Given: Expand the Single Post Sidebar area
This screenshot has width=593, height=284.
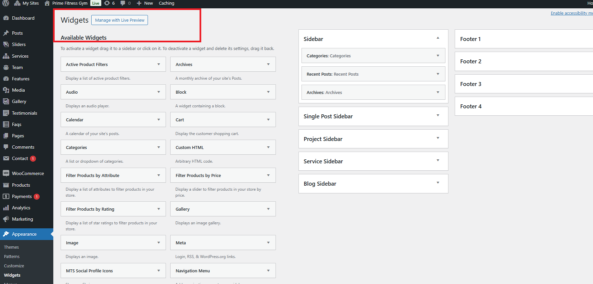Looking at the screenshot, I should pos(438,116).
